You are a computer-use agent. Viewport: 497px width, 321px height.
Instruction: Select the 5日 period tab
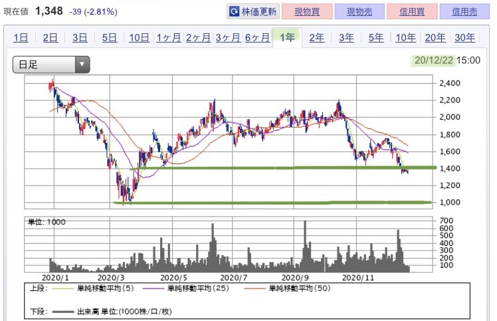click(x=110, y=38)
